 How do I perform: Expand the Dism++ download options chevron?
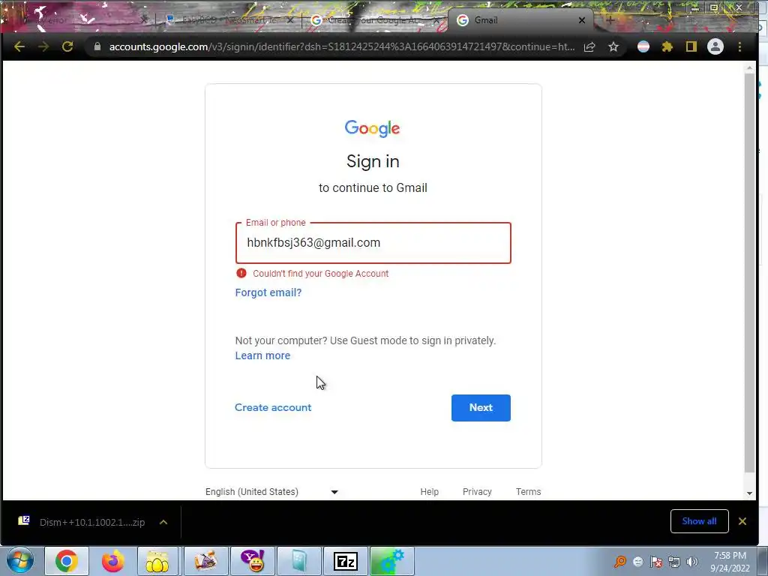pos(163,522)
